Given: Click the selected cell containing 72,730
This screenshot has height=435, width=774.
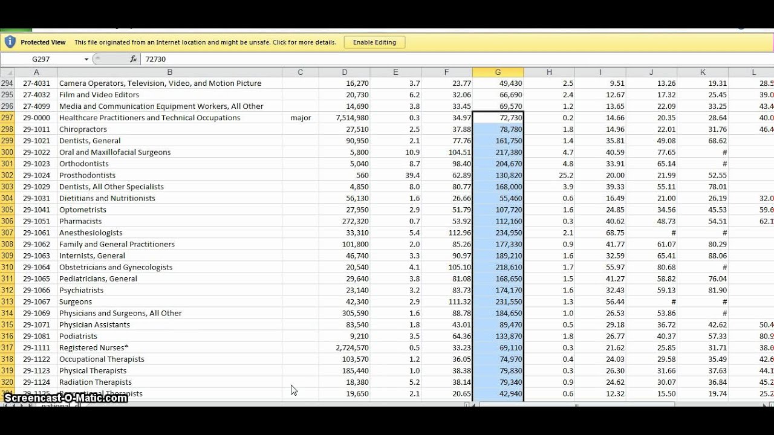Looking at the screenshot, I should (x=498, y=118).
